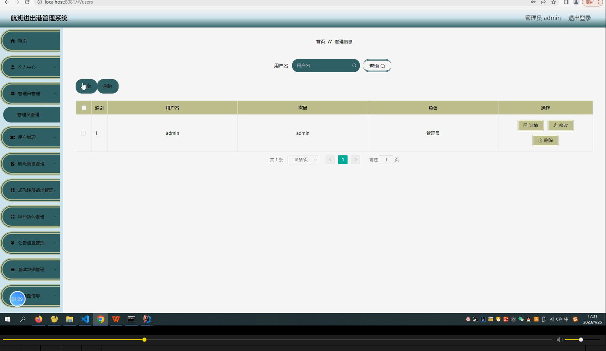
Task: Bookmark the page using the star icon
Action: [x=554, y=2]
